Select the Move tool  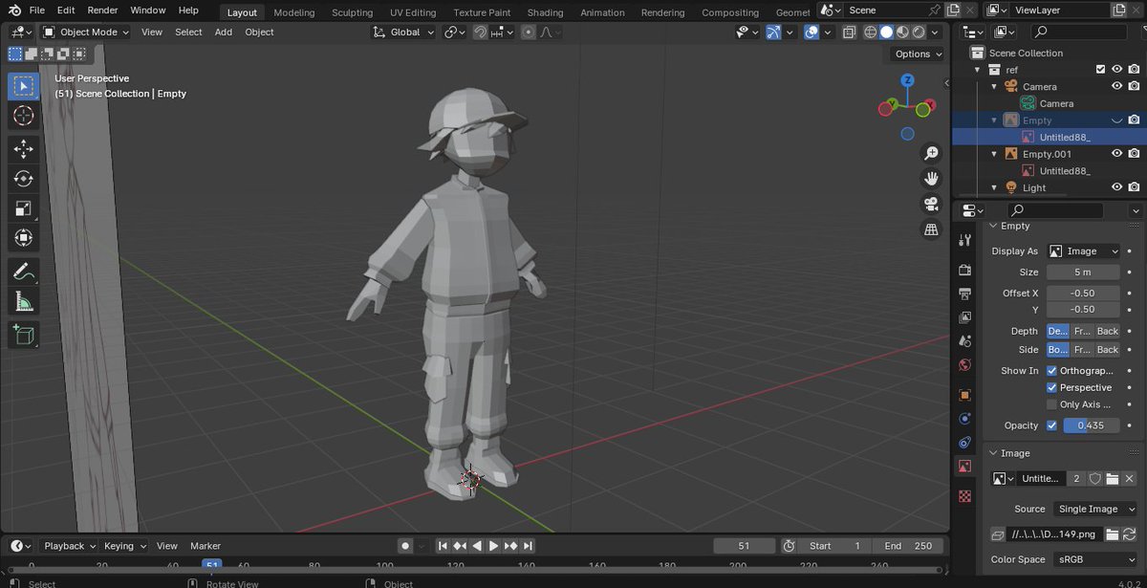pyautogui.click(x=24, y=149)
